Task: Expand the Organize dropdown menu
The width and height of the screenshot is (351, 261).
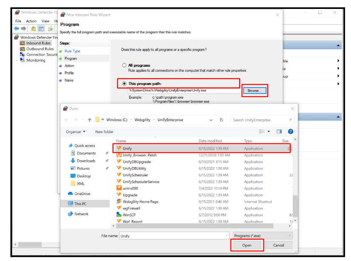Action: [x=75, y=132]
